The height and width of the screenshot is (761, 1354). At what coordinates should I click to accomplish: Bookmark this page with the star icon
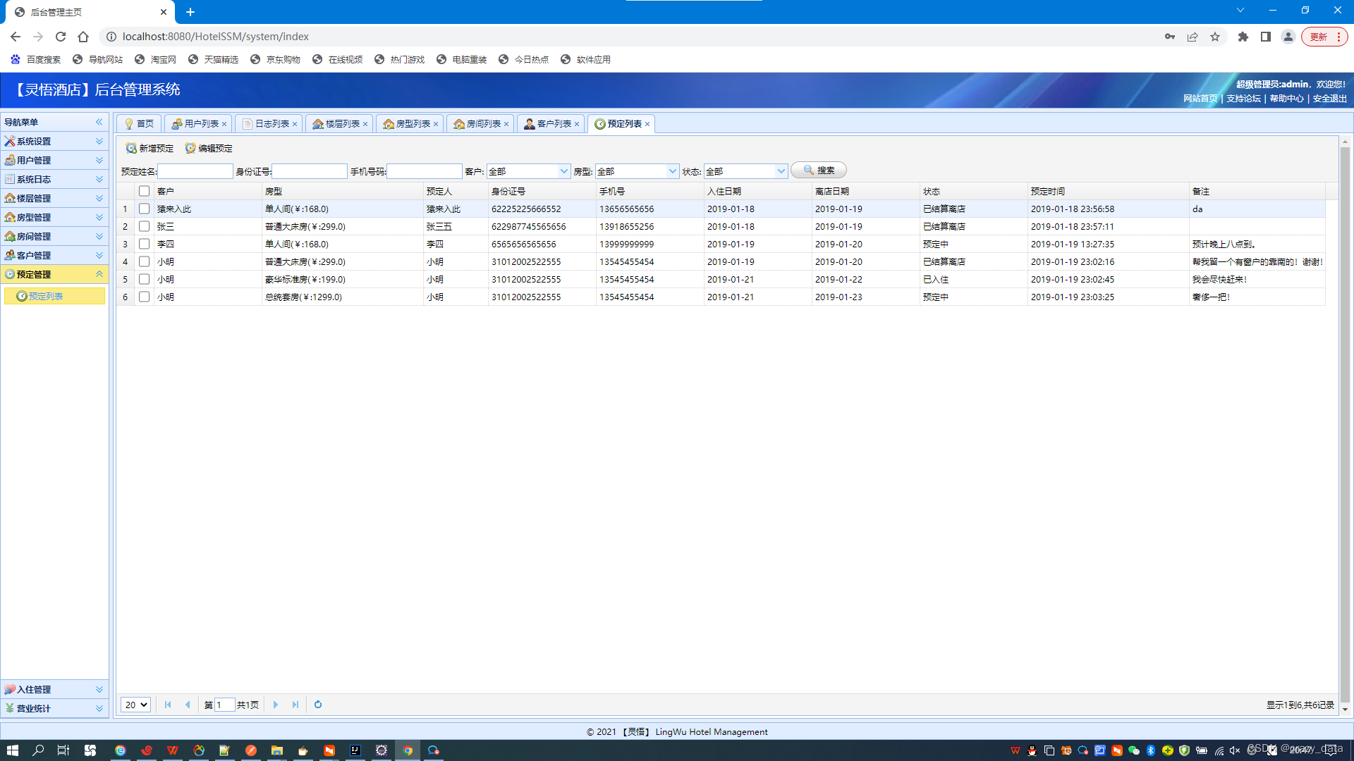pos(1215,37)
